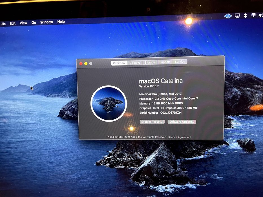The width and height of the screenshot is (263, 197).
Task: Open the View menu
Action: pos(23,23)
